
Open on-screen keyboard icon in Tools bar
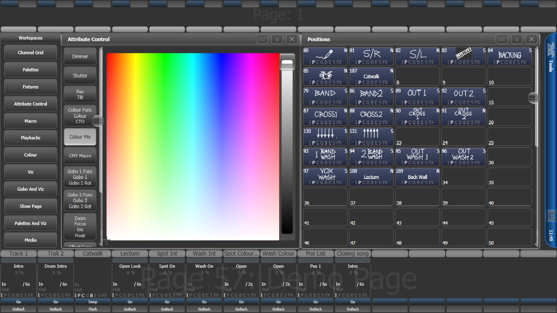tap(551, 216)
